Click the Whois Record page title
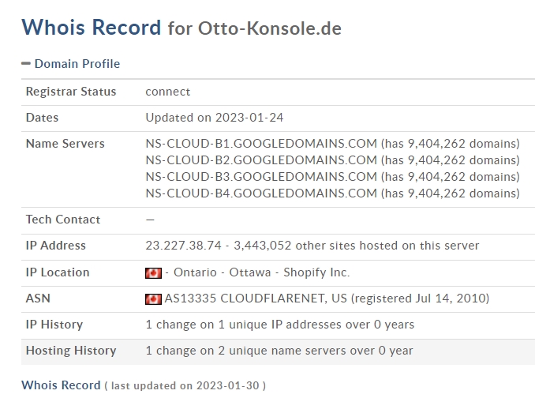535x398 pixels. click(x=91, y=28)
